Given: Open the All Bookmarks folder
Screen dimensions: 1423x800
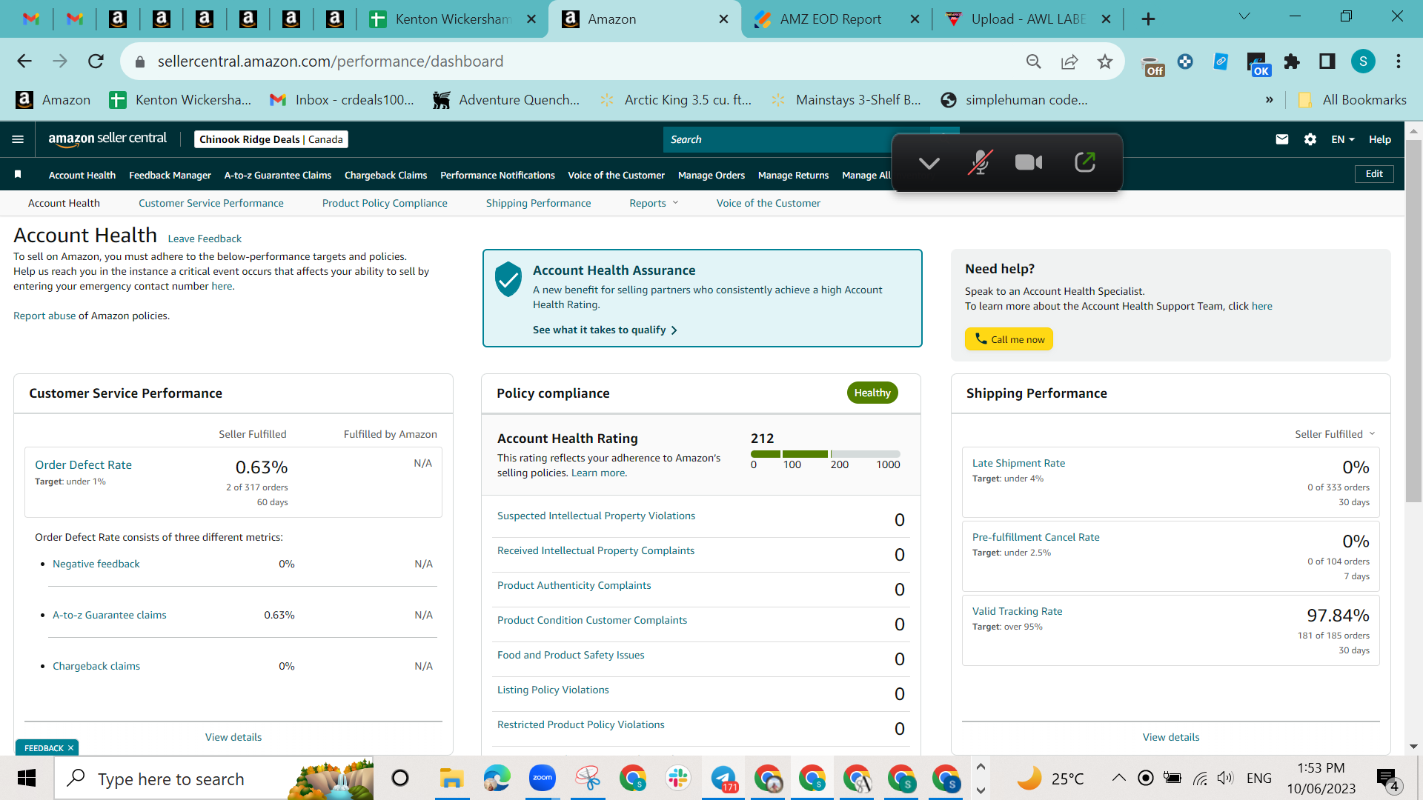Looking at the screenshot, I should coord(1353,100).
